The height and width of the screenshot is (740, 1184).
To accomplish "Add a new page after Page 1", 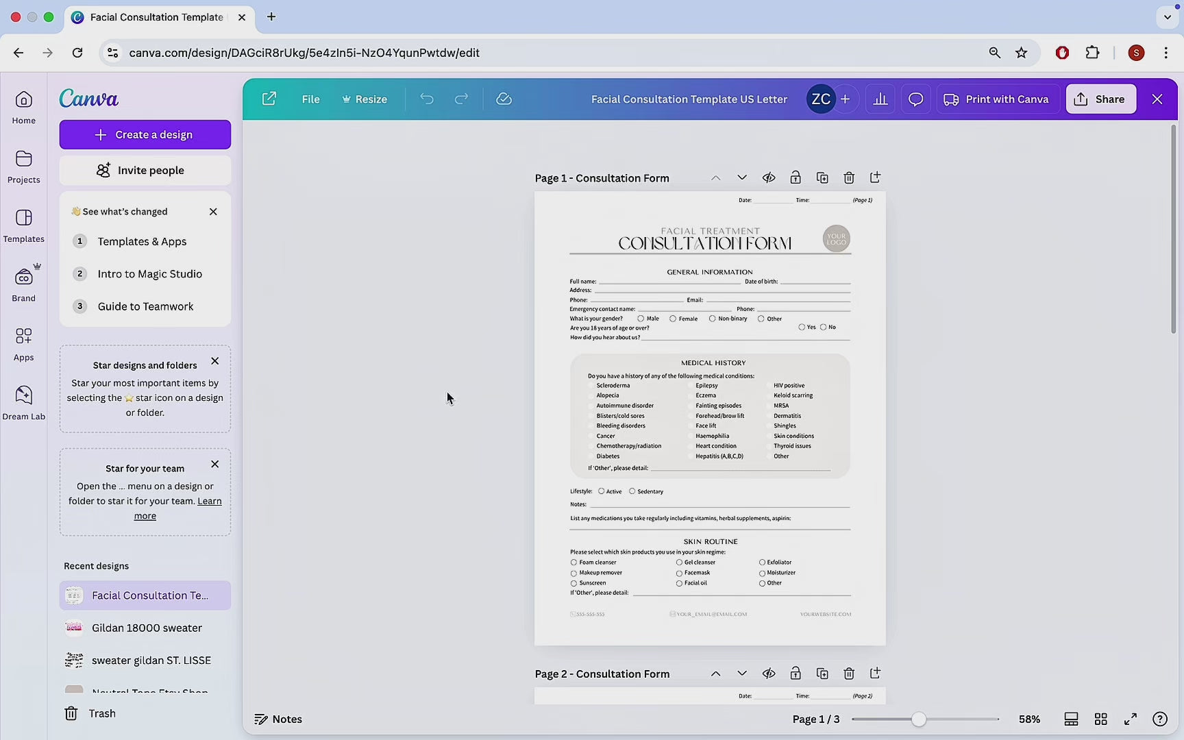I will [875, 177].
